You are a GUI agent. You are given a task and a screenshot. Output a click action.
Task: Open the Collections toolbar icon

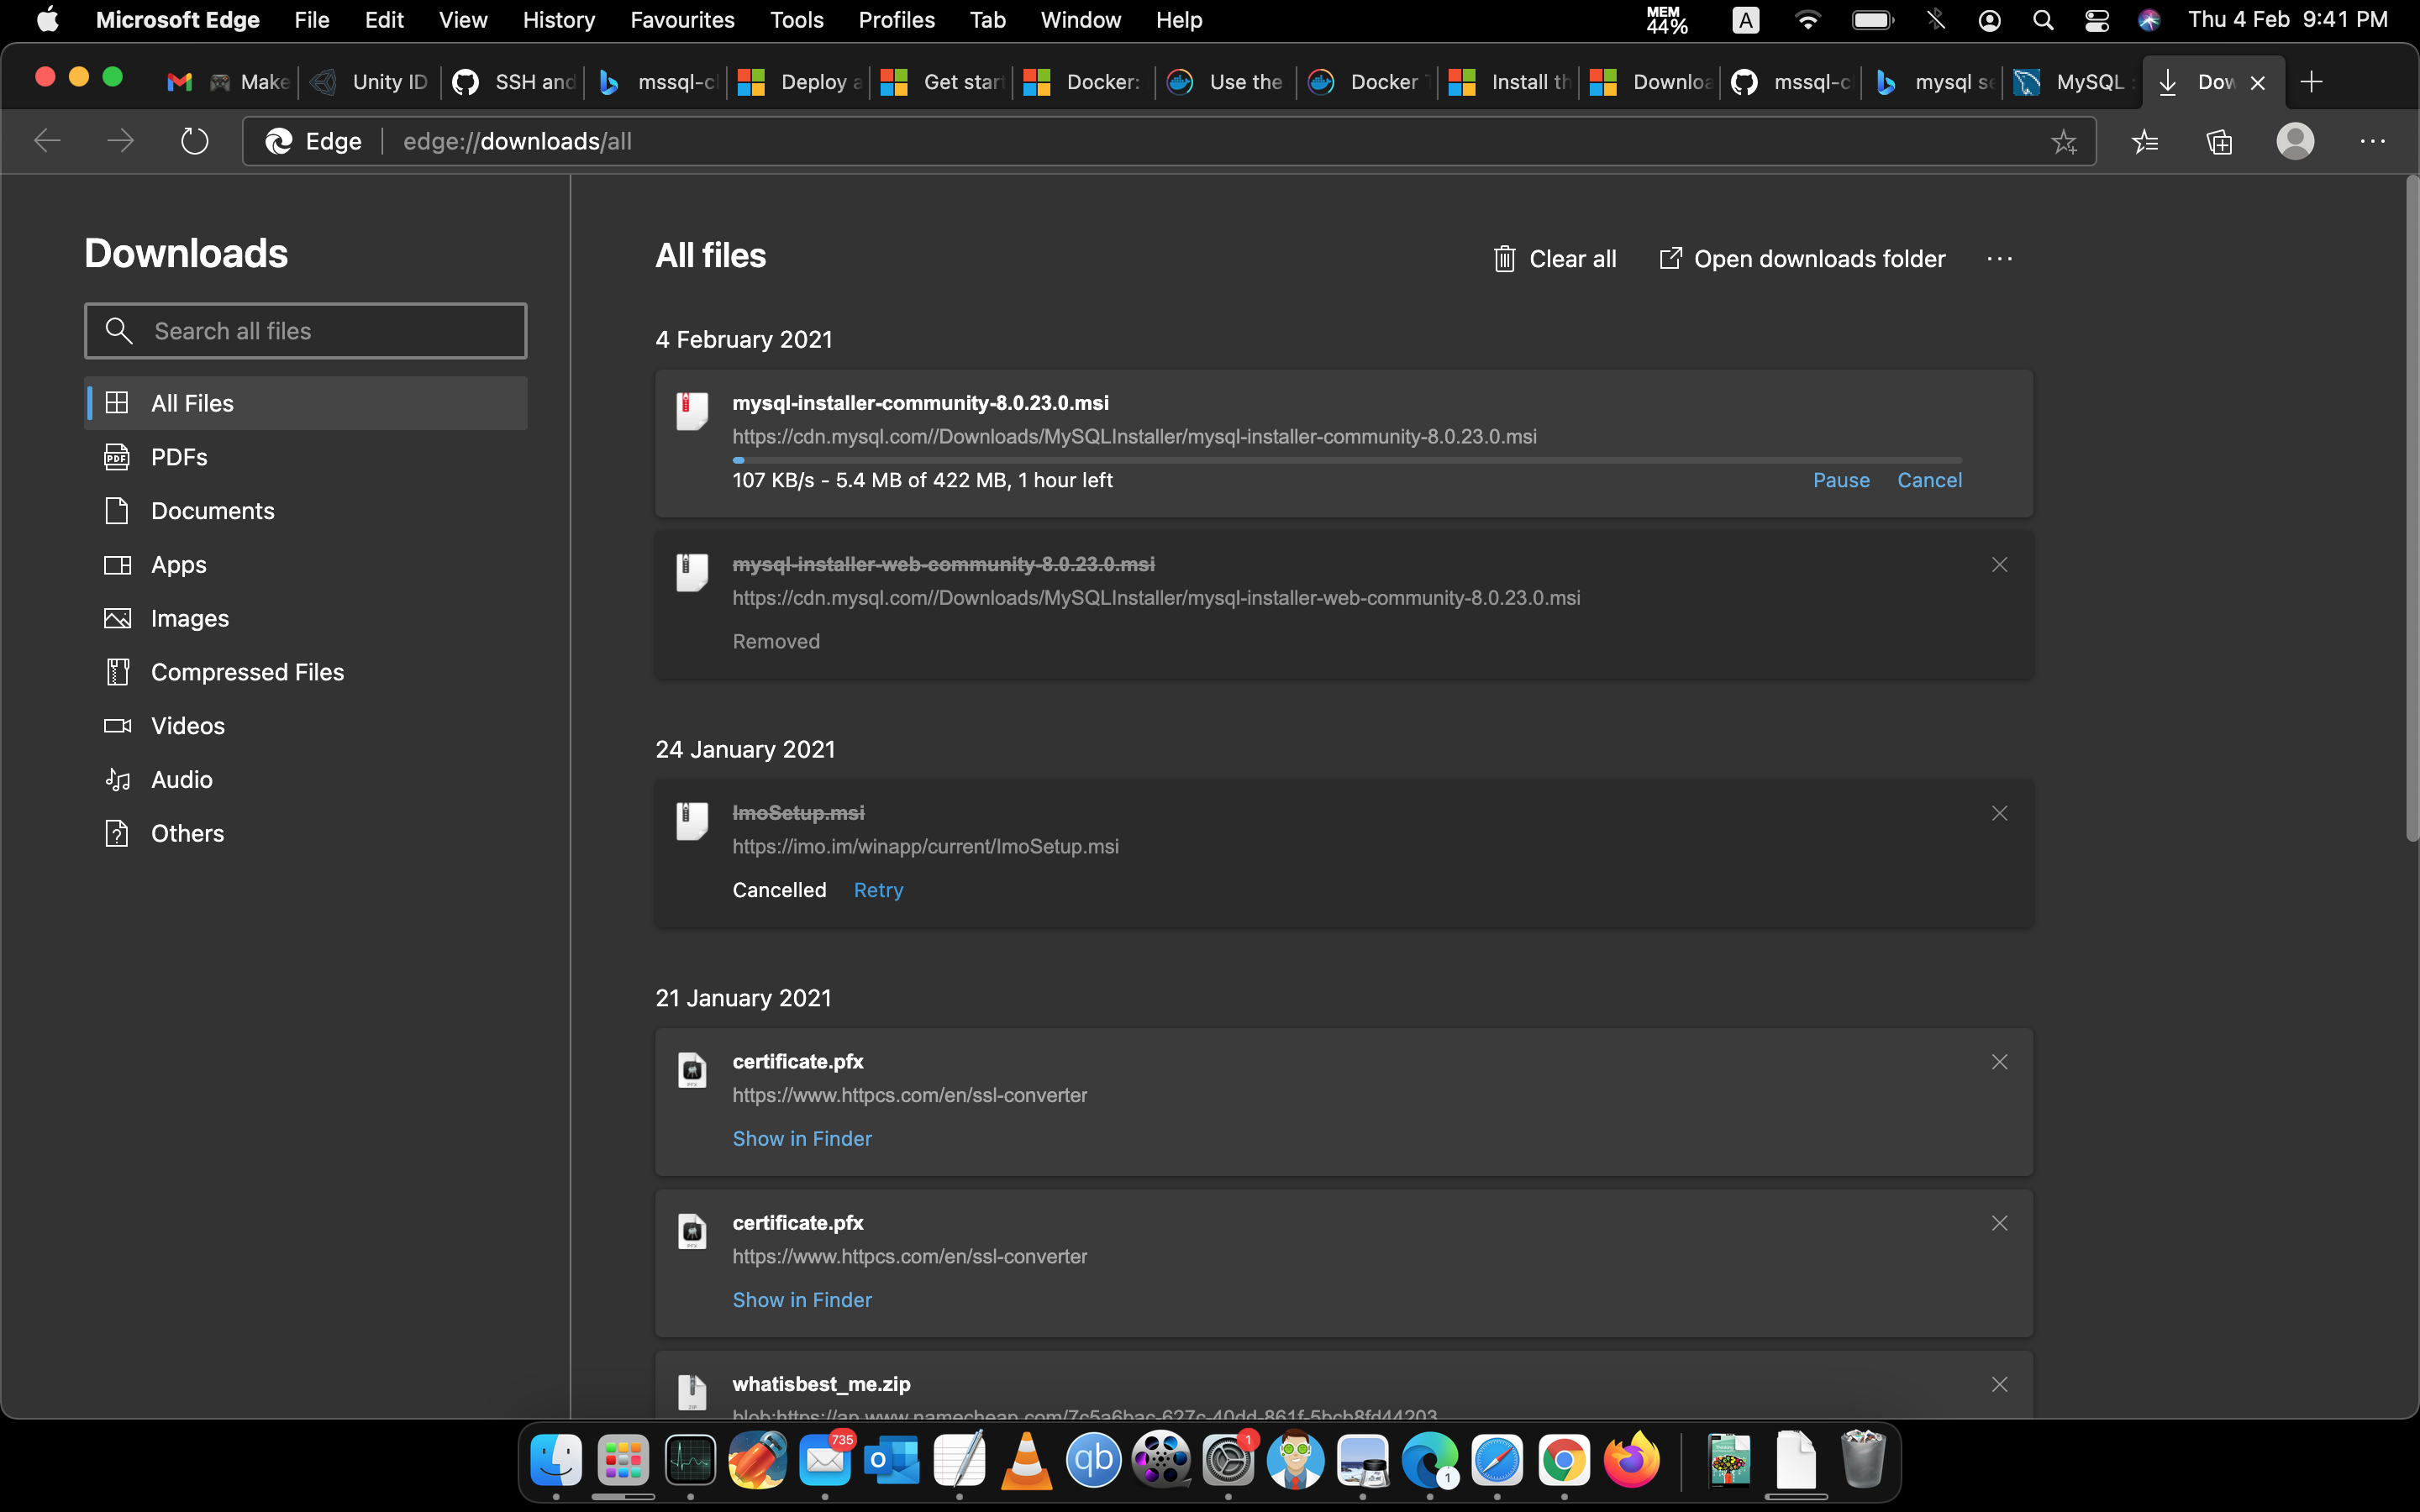point(2219,141)
